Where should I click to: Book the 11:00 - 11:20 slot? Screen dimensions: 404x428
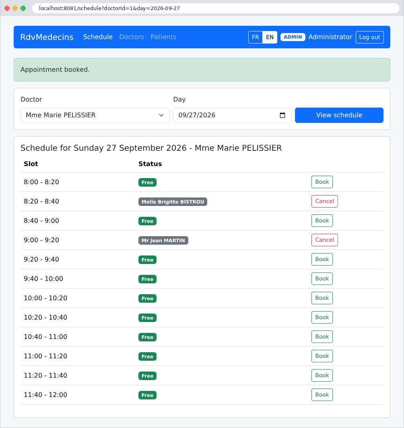coord(322,356)
